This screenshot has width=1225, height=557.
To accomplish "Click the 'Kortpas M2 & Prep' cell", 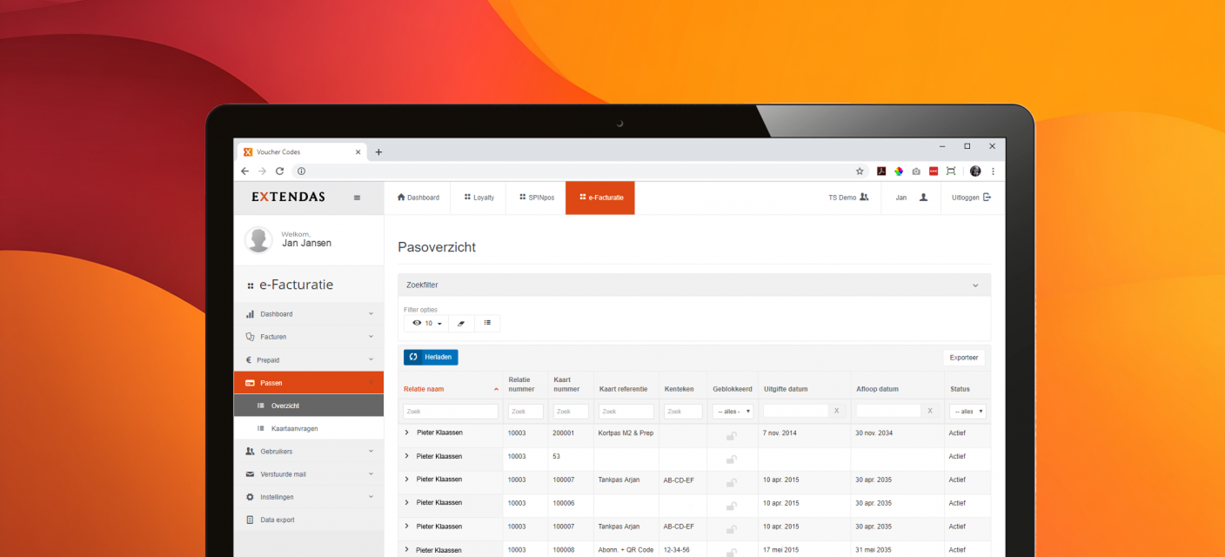I will pyautogui.click(x=626, y=433).
